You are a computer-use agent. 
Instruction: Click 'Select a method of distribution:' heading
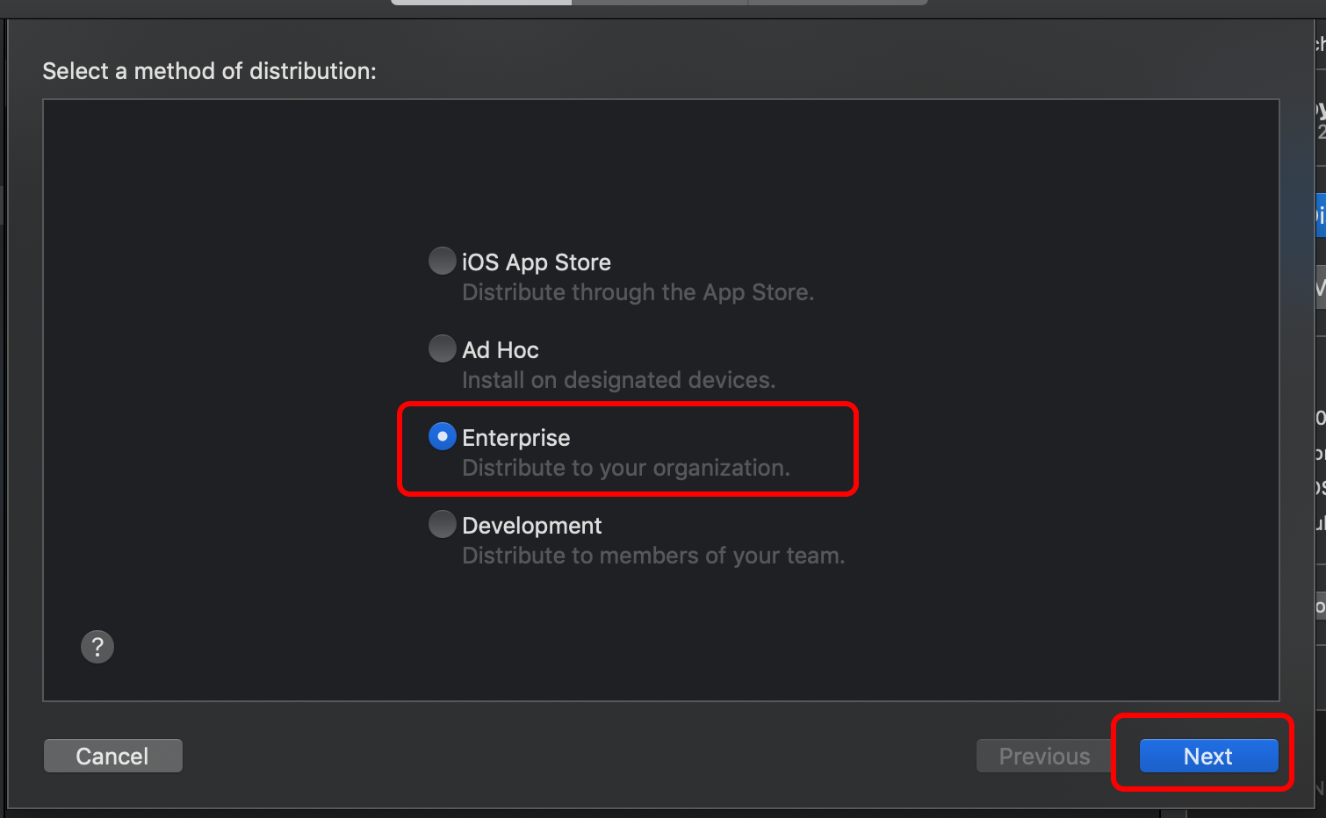[x=209, y=71]
